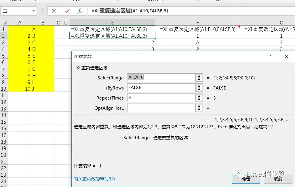Click cell B10 containing letter J
This screenshot has height=187, width=295.
(43, 89)
